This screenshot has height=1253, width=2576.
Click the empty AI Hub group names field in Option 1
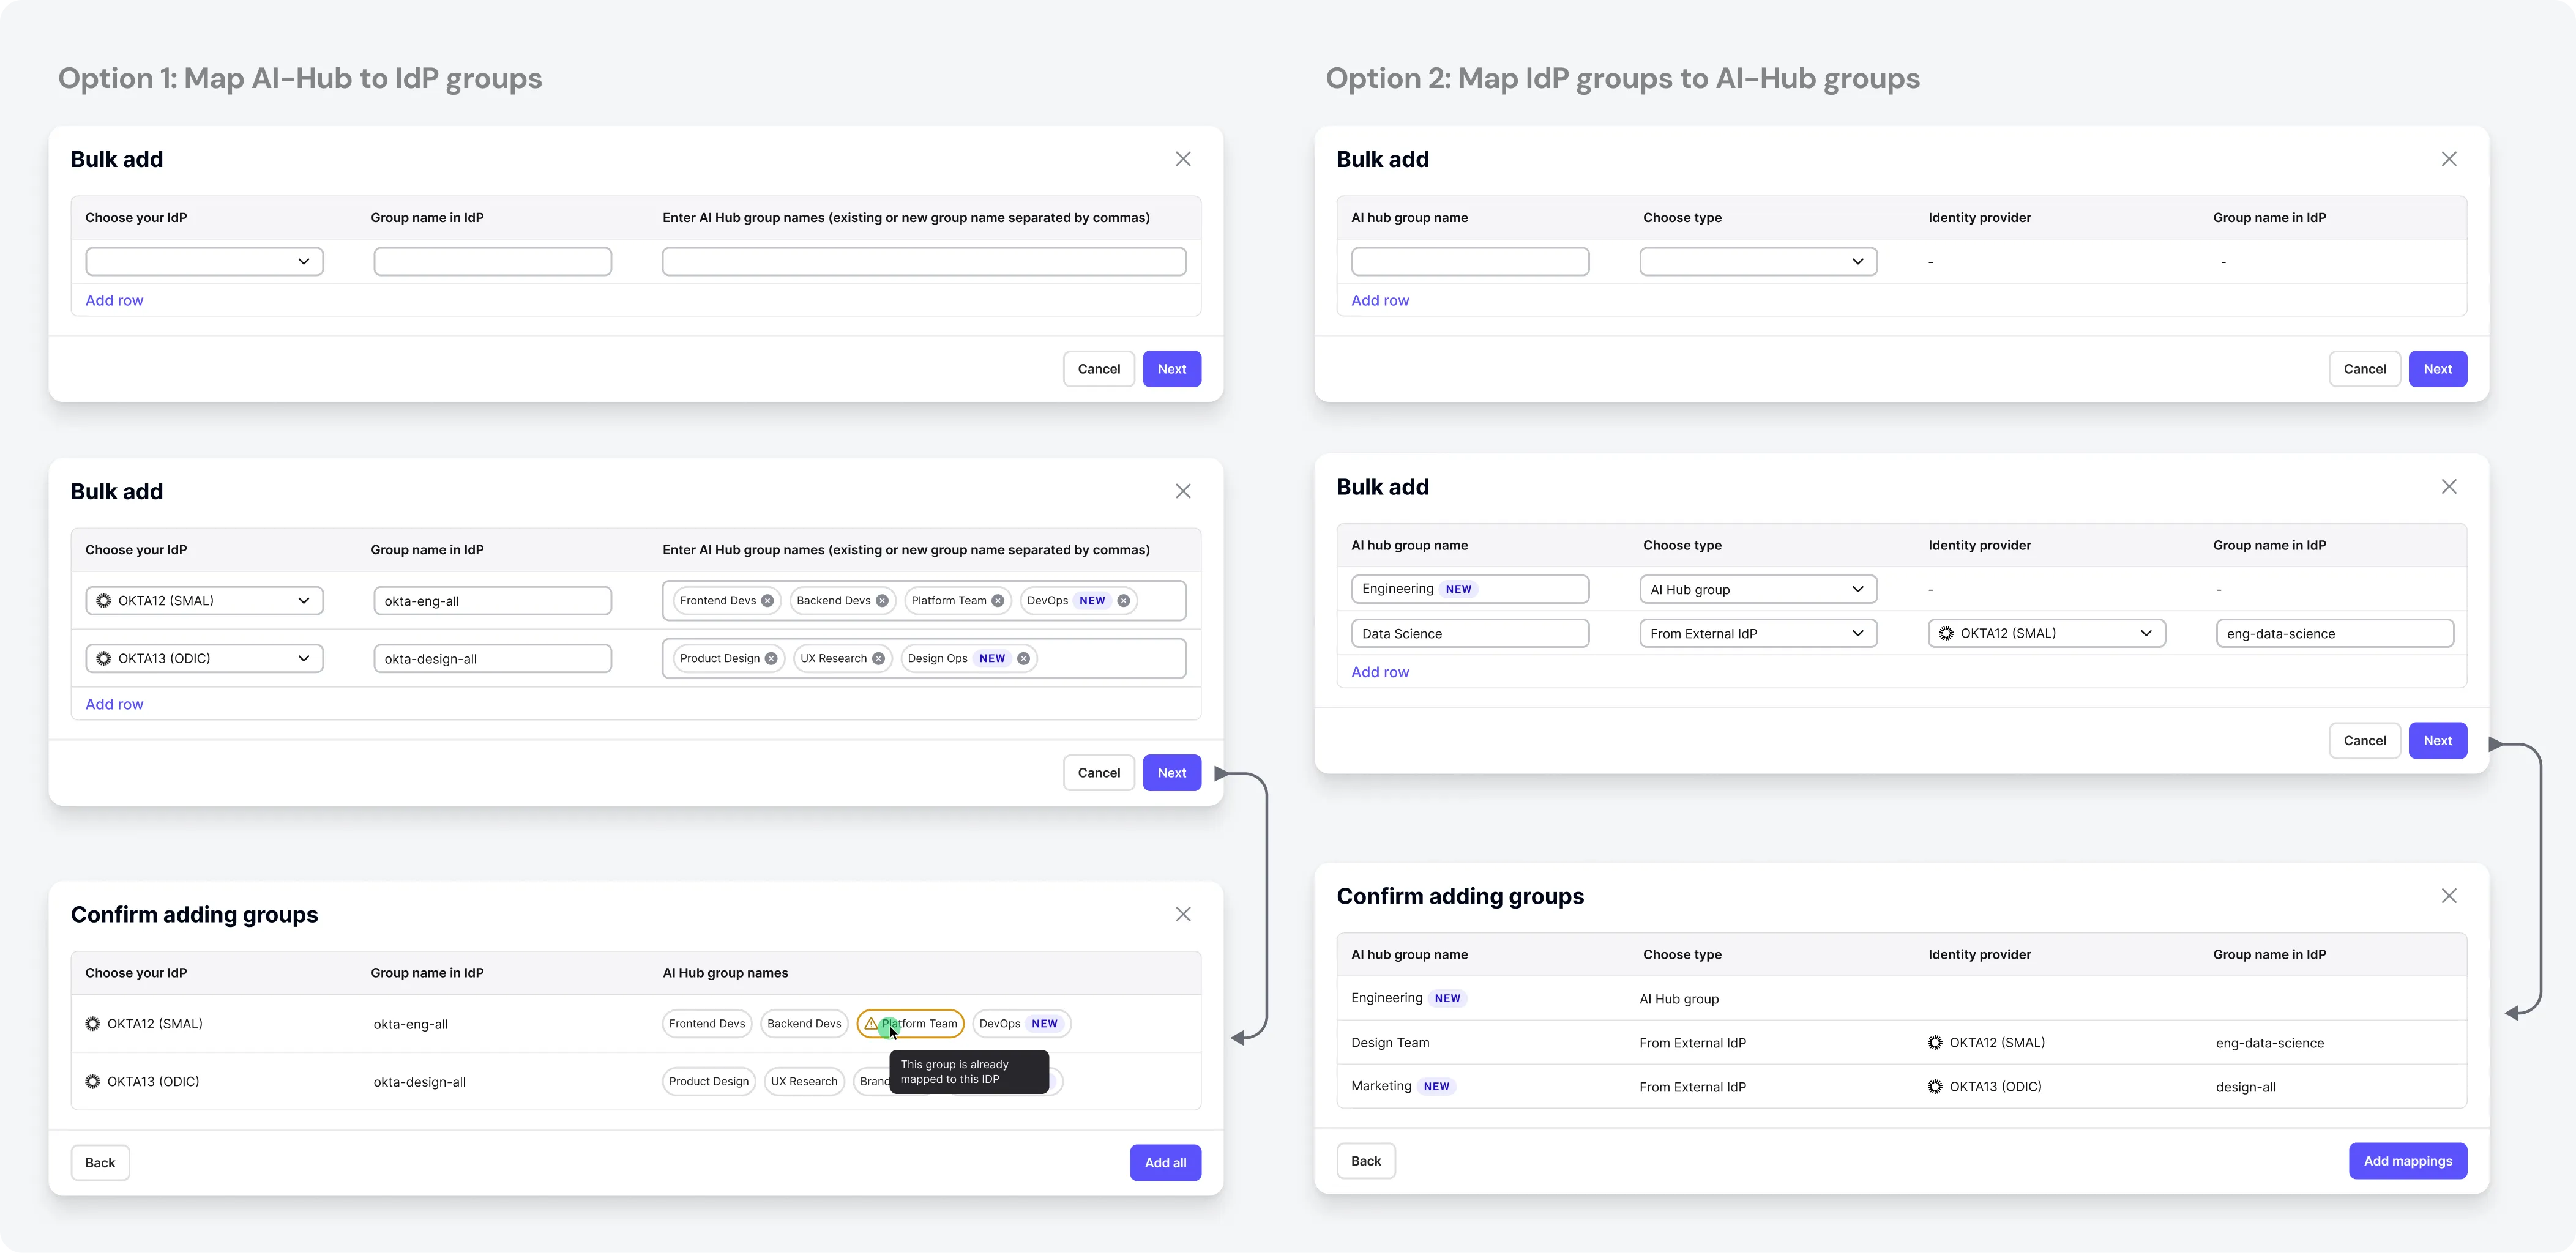pos(924,262)
